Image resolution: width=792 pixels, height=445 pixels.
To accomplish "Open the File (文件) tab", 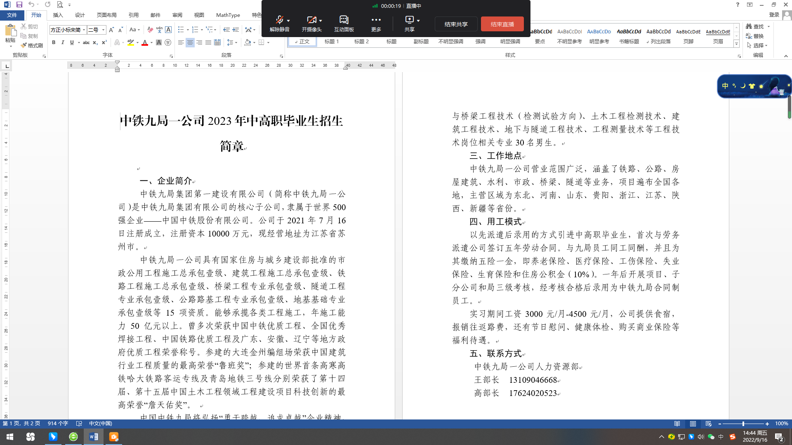I will (x=12, y=15).
